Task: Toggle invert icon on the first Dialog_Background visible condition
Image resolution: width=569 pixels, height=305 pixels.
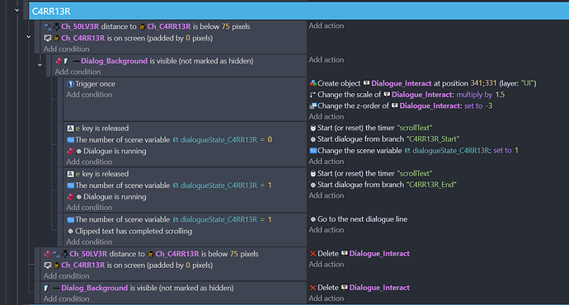Action: click(x=59, y=61)
